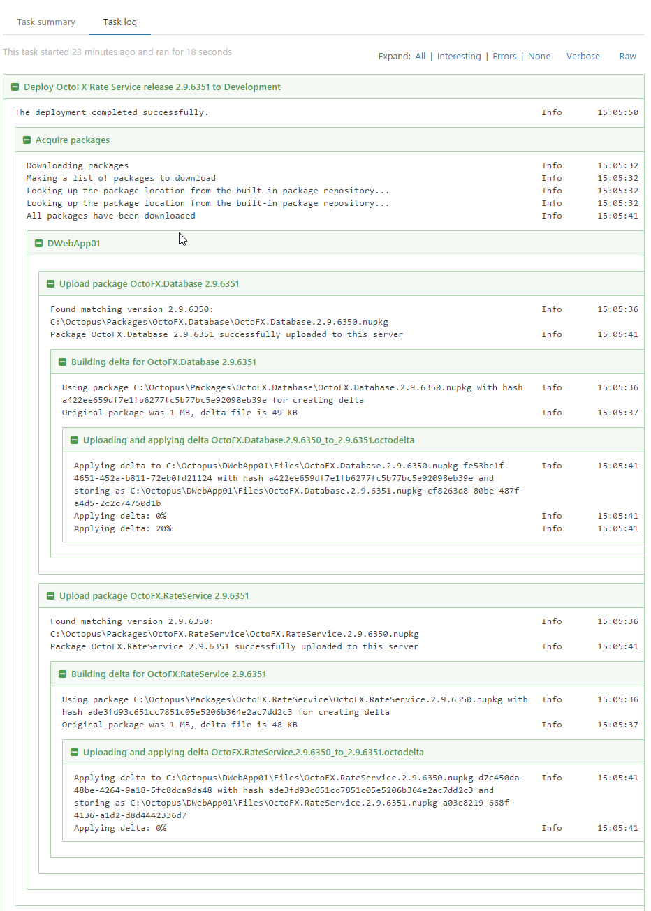Toggle the OctoFX.RateService octodelta section collapsed
The width and height of the screenshot is (651, 911).
pos(73,752)
